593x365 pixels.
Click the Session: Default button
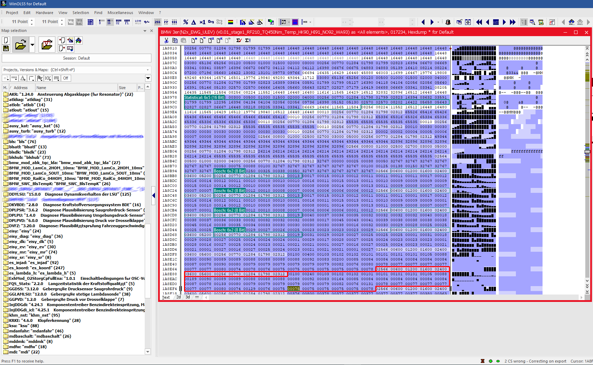pyautogui.click(x=76, y=58)
